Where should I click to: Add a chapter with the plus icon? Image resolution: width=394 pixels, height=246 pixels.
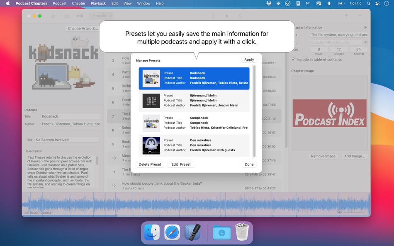click(x=346, y=16)
